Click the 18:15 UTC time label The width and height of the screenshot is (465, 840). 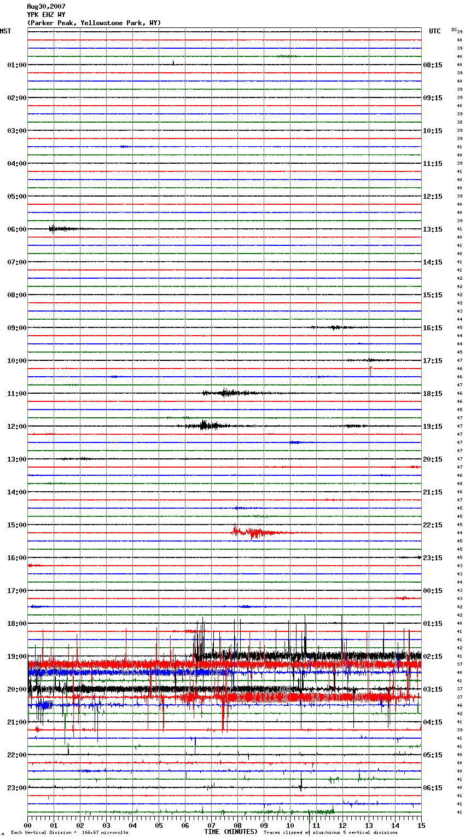[433, 394]
